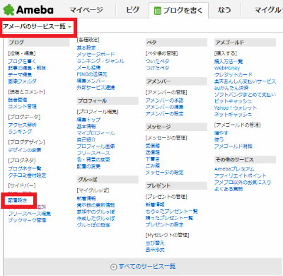Open PINGの送信先 link
The width and height of the screenshot is (283, 276).
(92, 74)
